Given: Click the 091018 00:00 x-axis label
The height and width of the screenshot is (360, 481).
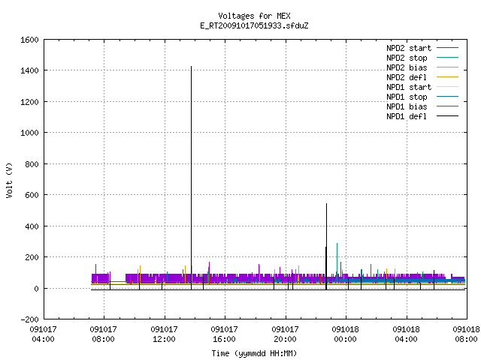Looking at the screenshot, I should (346, 334).
